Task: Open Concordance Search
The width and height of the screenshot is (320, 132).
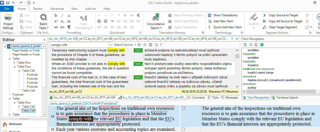Action: click(156, 22)
